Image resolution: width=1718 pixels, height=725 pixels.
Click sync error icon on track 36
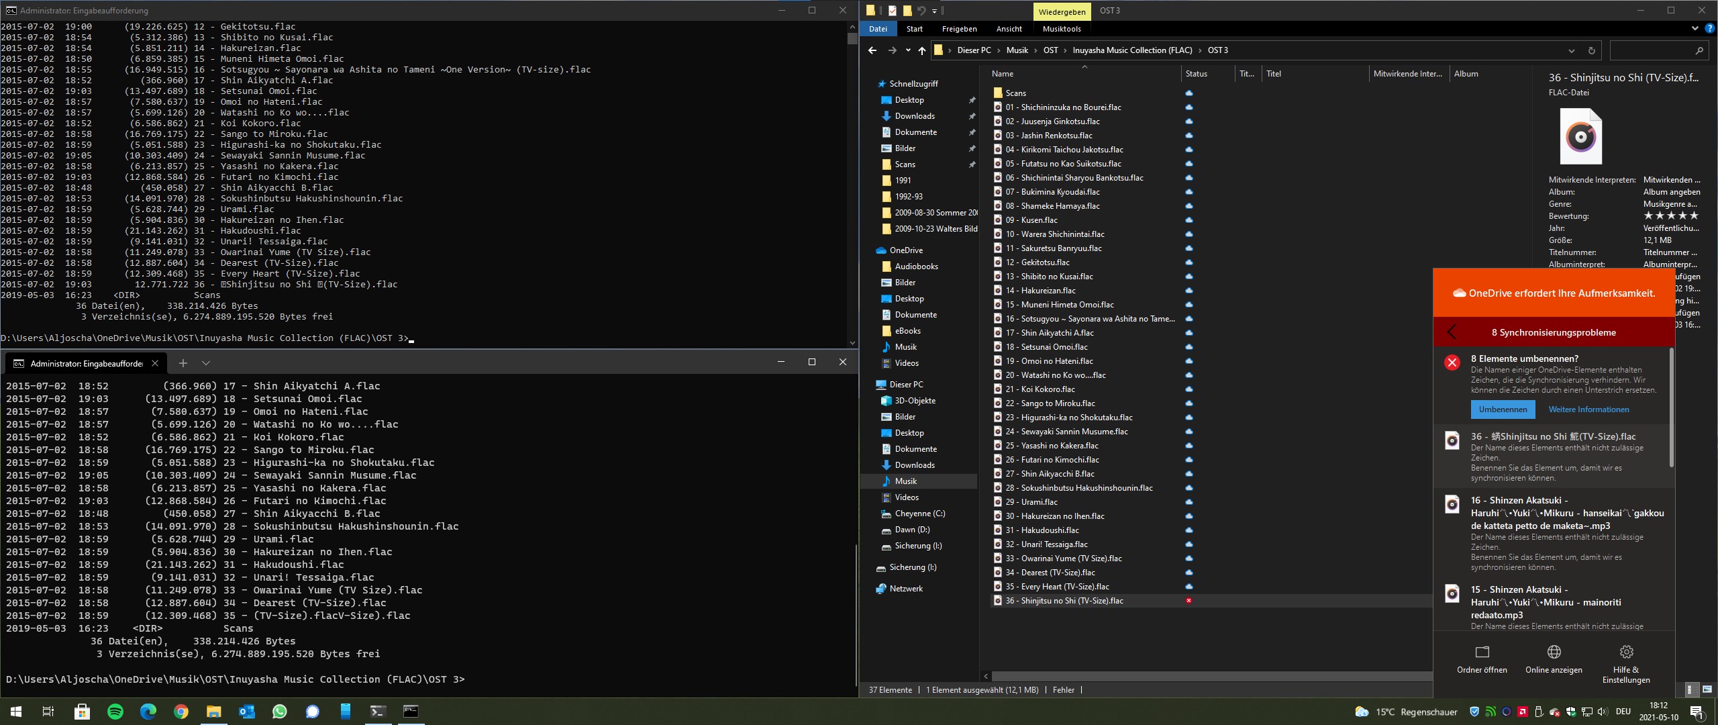[x=1189, y=601]
